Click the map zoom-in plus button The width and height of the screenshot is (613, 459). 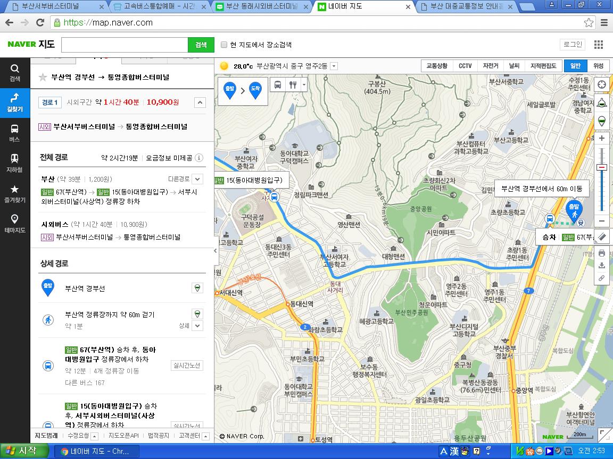[x=602, y=138]
